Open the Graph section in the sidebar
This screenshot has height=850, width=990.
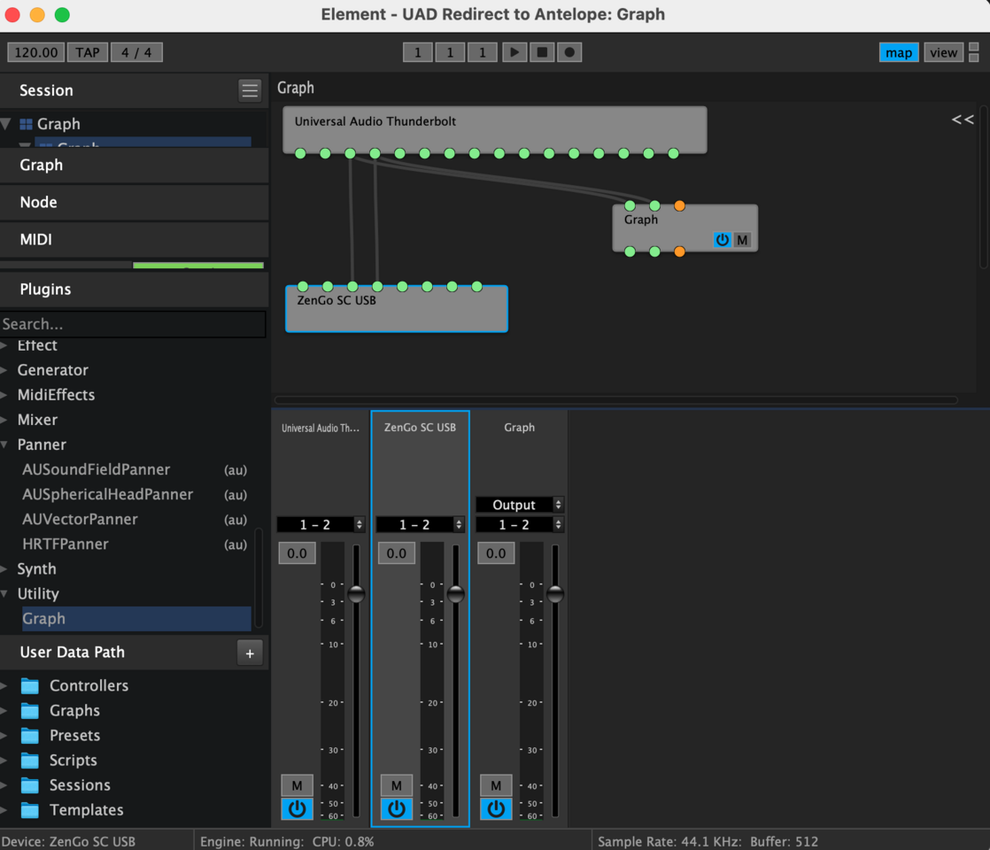134,166
